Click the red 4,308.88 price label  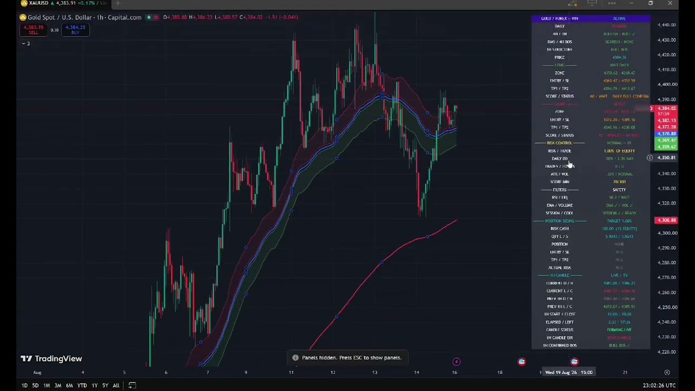click(x=666, y=220)
